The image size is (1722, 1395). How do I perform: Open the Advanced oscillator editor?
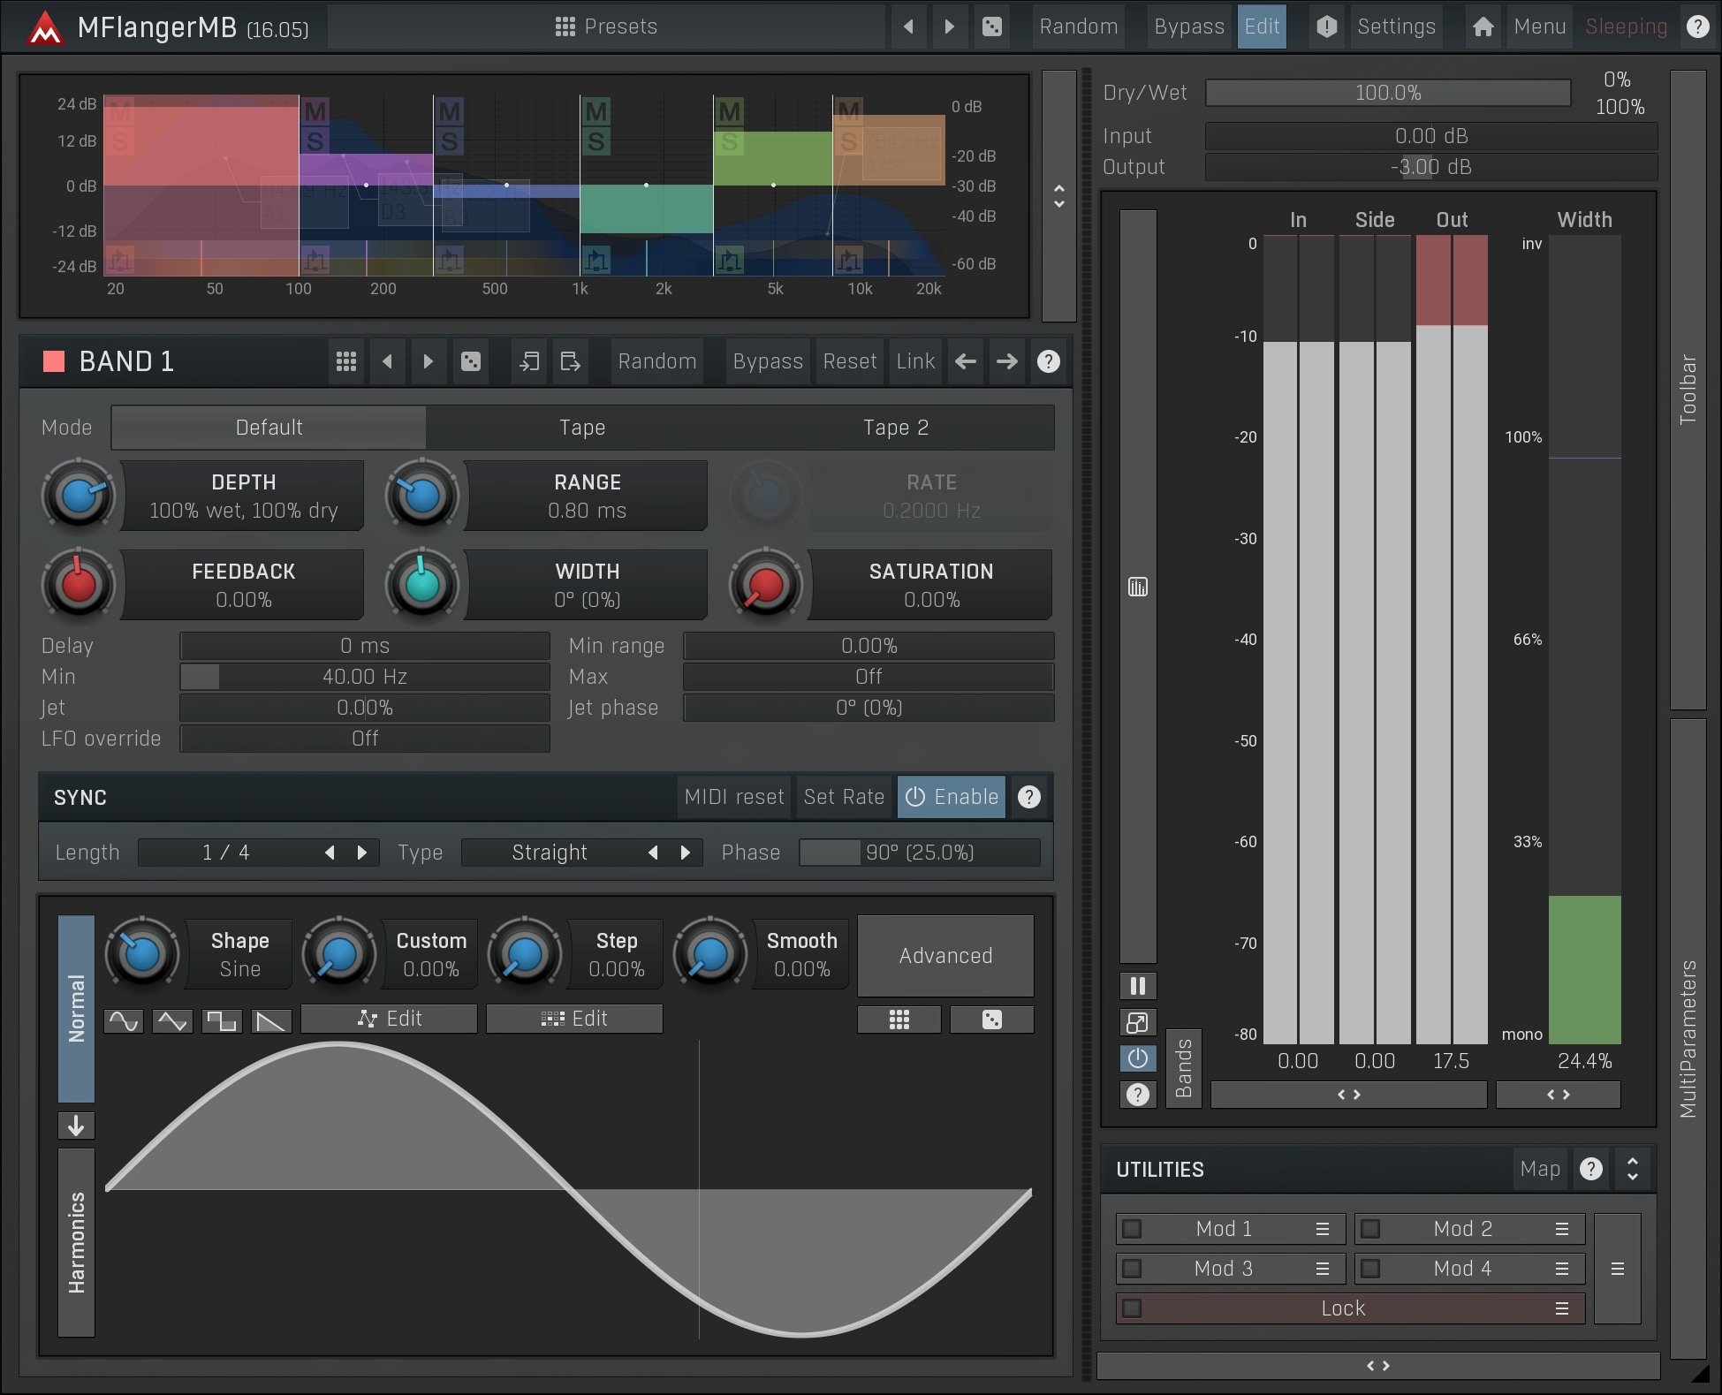945,956
